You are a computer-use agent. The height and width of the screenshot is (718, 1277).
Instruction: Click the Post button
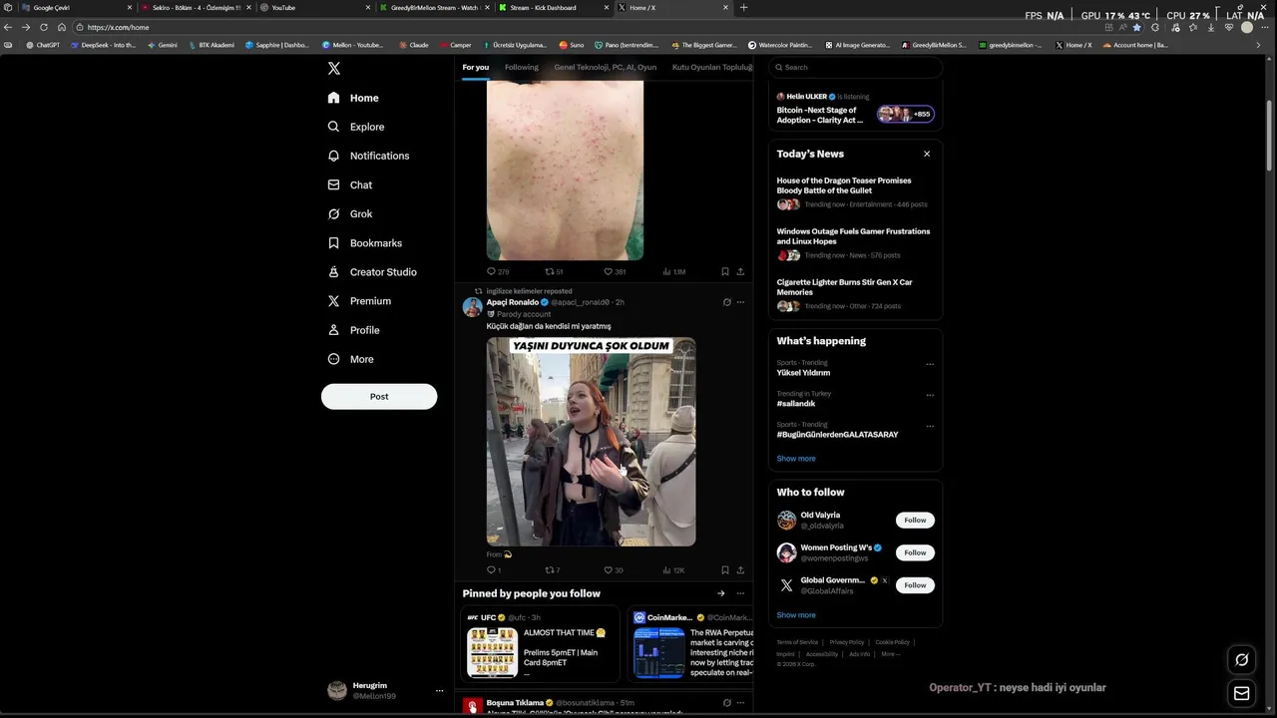point(379,396)
